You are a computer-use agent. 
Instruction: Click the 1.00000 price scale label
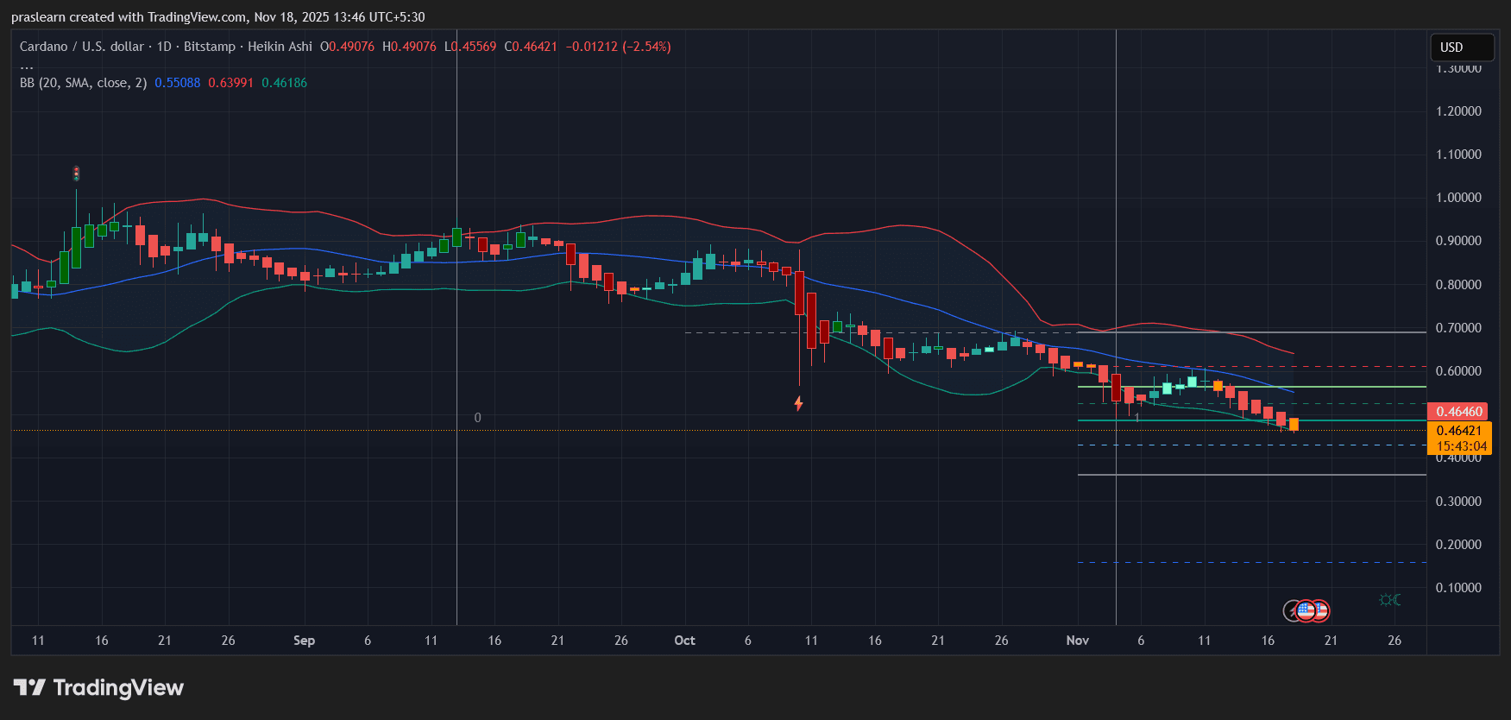click(1458, 198)
